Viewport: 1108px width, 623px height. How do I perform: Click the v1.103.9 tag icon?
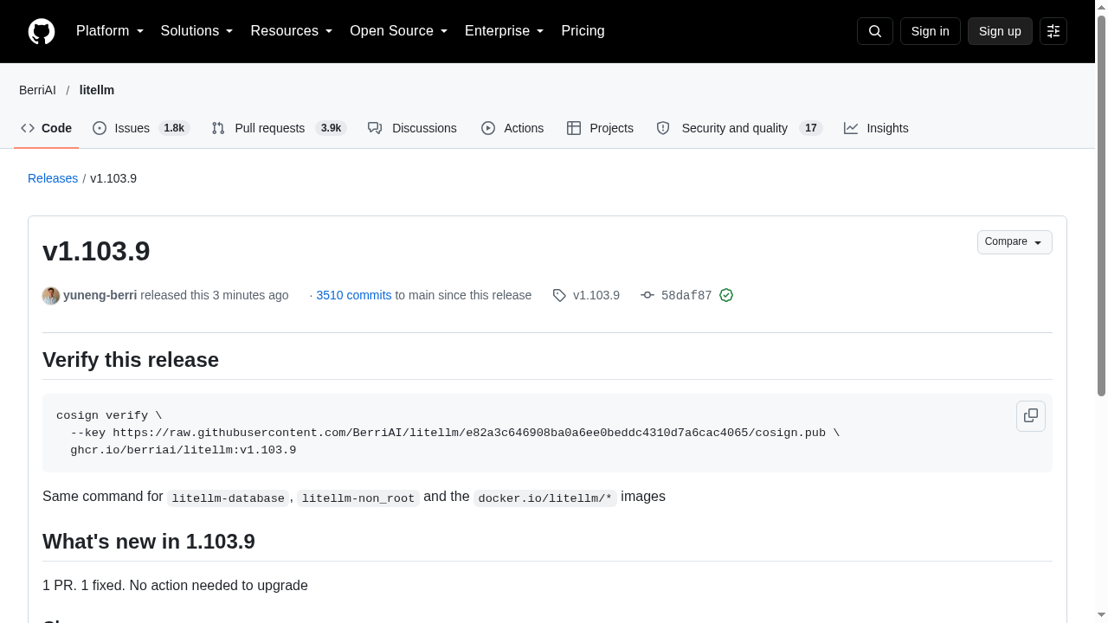point(559,295)
